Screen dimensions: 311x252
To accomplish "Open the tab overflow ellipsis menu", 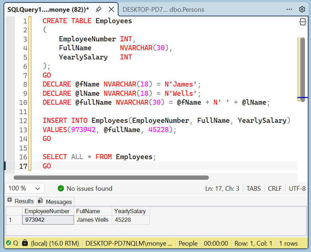I will coord(289,9).
